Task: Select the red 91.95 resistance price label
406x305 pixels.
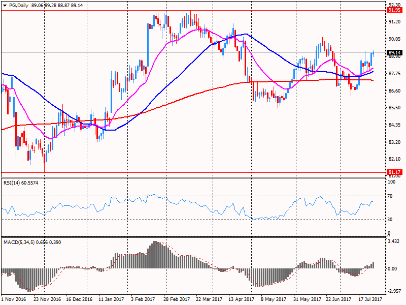Action: point(395,10)
